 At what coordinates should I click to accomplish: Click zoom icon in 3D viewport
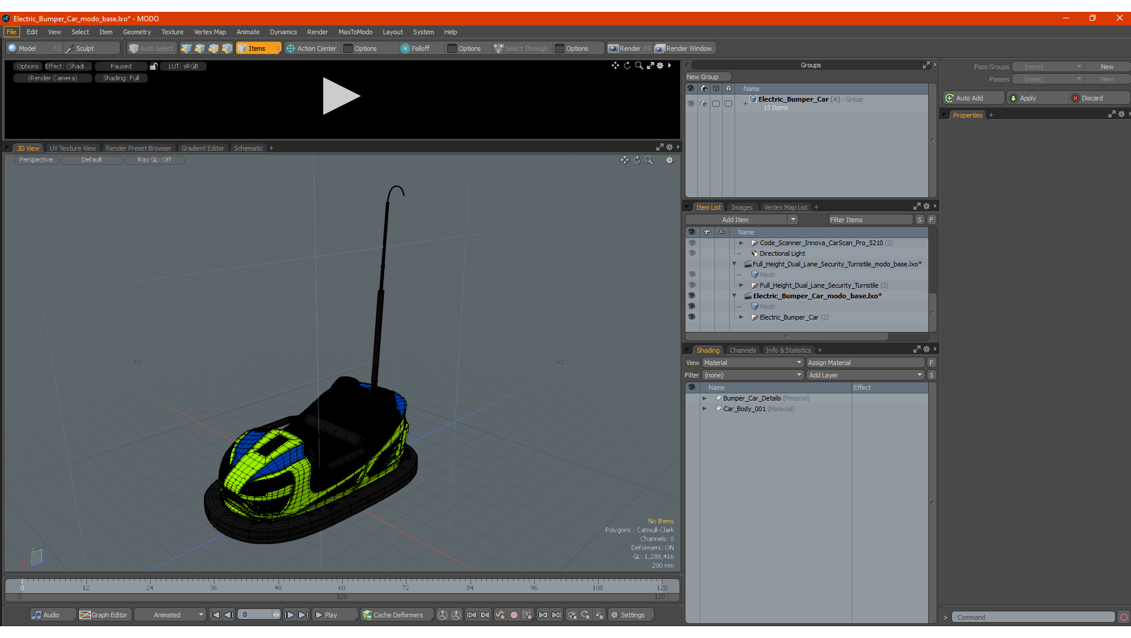point(648,160)
